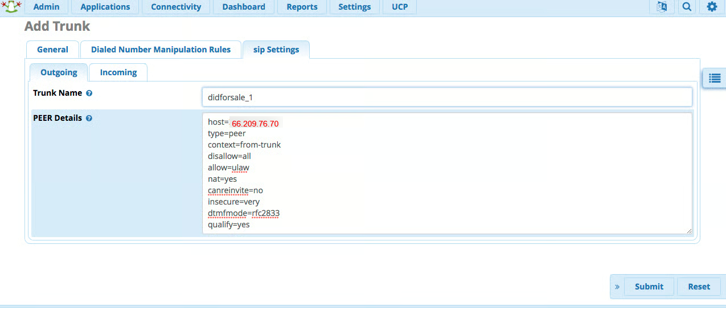Submit the trunk form

(649, 287)
